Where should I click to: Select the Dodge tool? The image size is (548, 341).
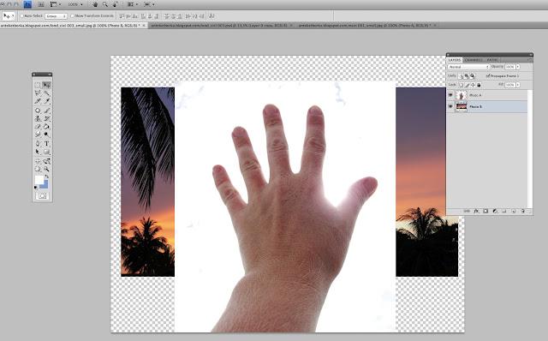coord(46,134)
